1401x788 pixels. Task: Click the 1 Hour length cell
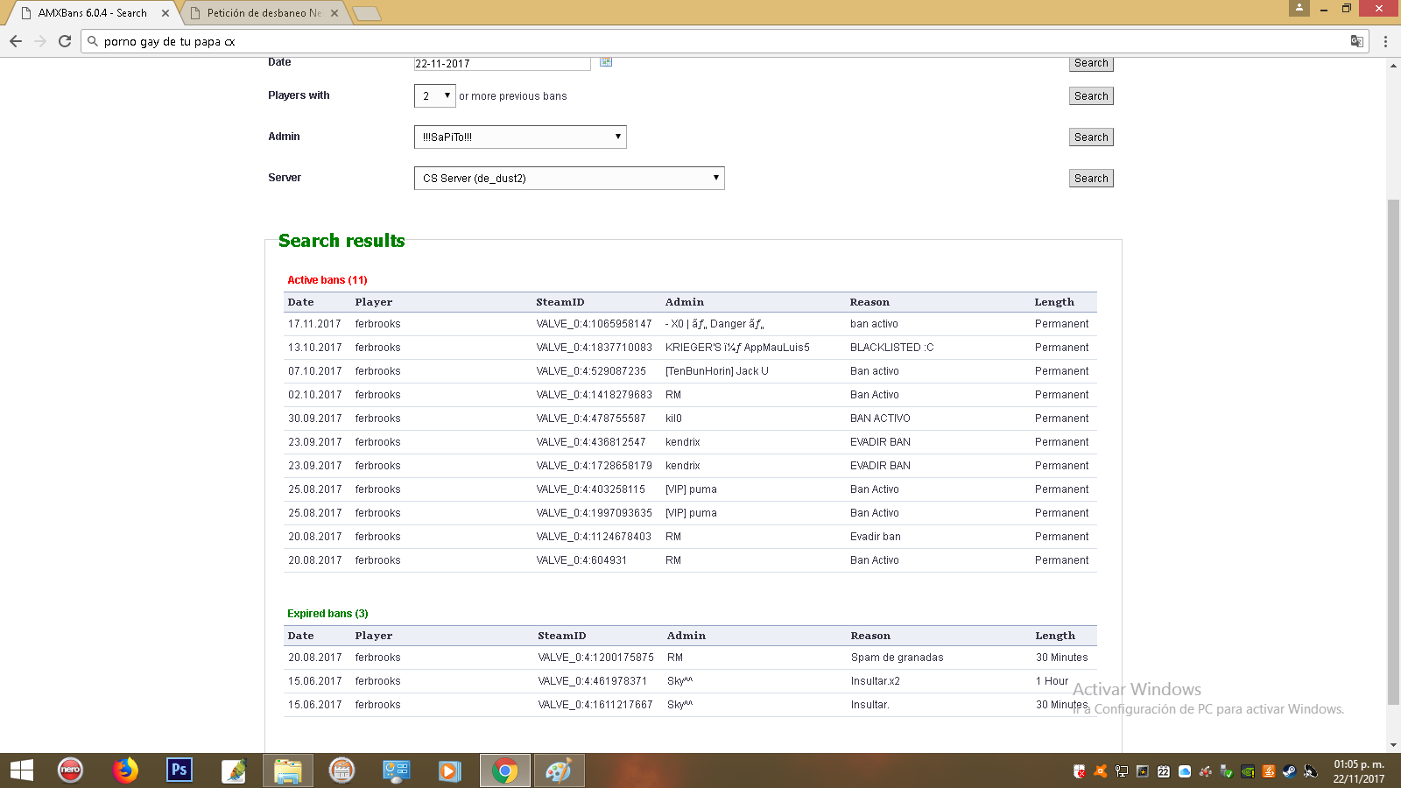click(x=1052, y=681)
